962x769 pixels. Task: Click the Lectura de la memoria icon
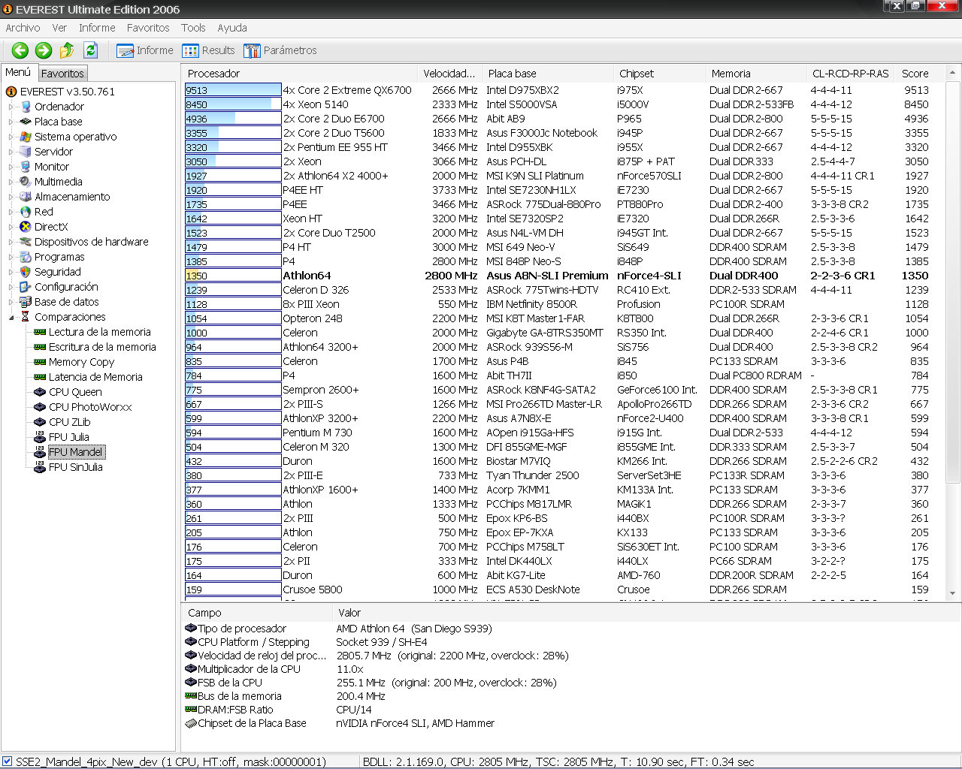40,332
